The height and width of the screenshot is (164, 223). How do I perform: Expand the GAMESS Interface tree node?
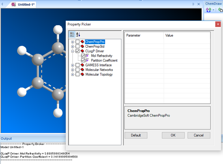pos(73,65)
